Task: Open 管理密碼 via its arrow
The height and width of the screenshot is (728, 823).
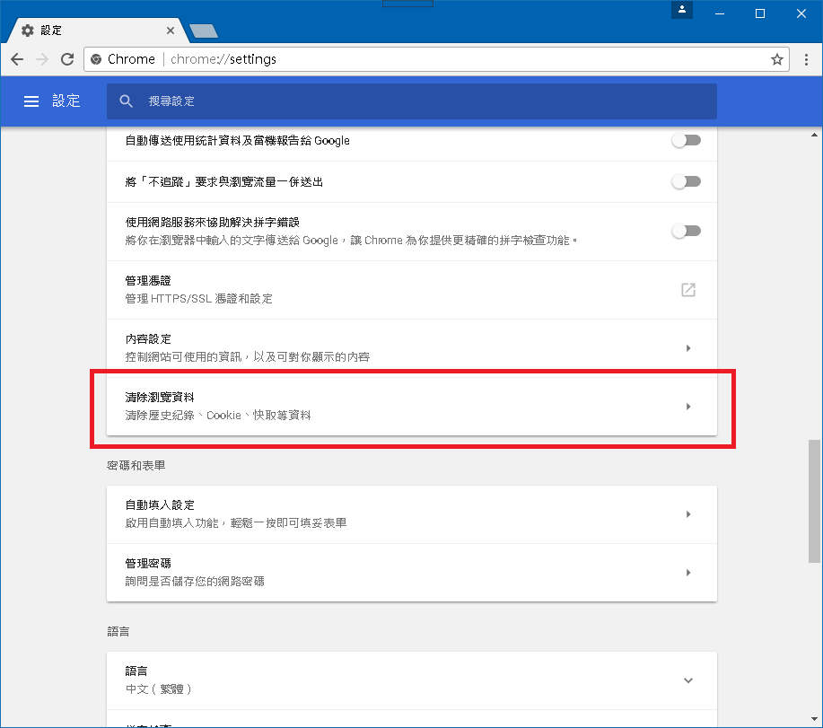Action: [x=688, y=572]
